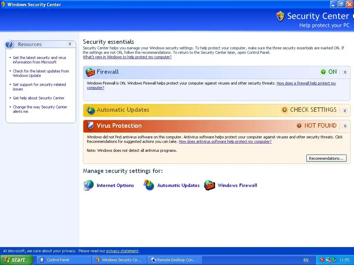
Task: Open Windows Firewall settings link
Action: click(237, 185)
